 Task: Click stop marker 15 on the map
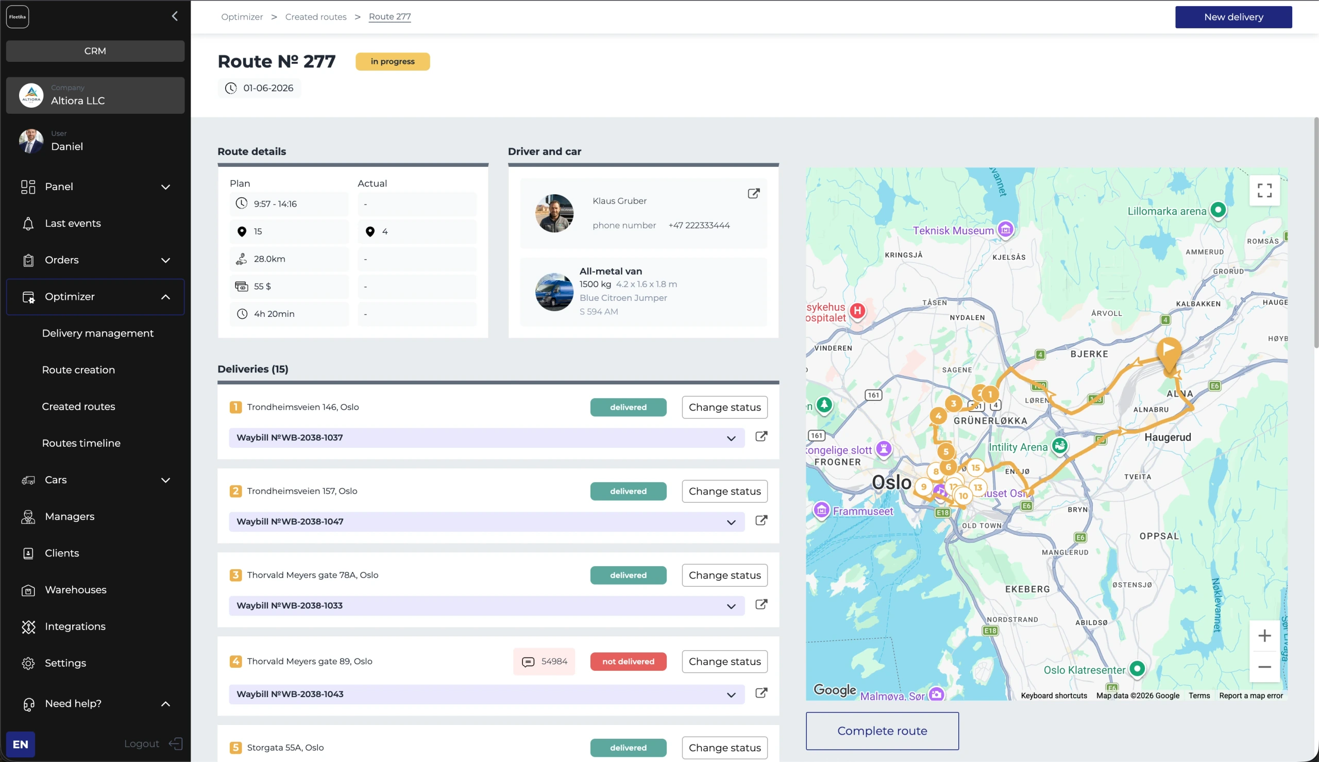[x=975, y=468]
